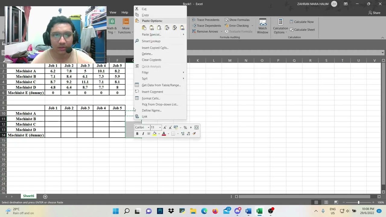Expand the Filter submenu
This screenshot has width=386, height=217.
tap(160, 72)
